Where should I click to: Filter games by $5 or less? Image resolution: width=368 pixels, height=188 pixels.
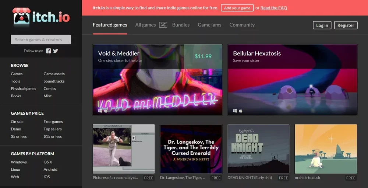point(19,136)
